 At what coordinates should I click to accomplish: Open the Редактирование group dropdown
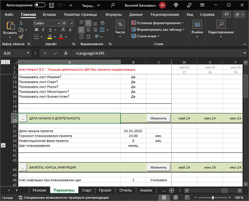tap(221, 29)
